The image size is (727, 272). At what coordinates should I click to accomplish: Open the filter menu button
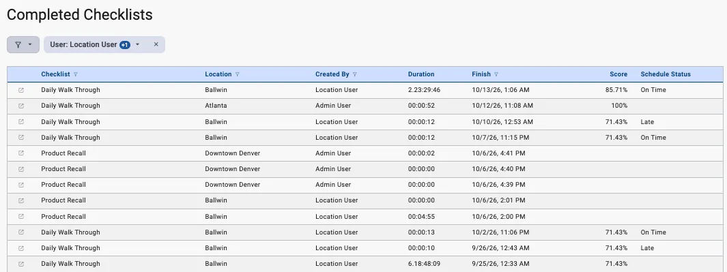[x=23, y=44]
